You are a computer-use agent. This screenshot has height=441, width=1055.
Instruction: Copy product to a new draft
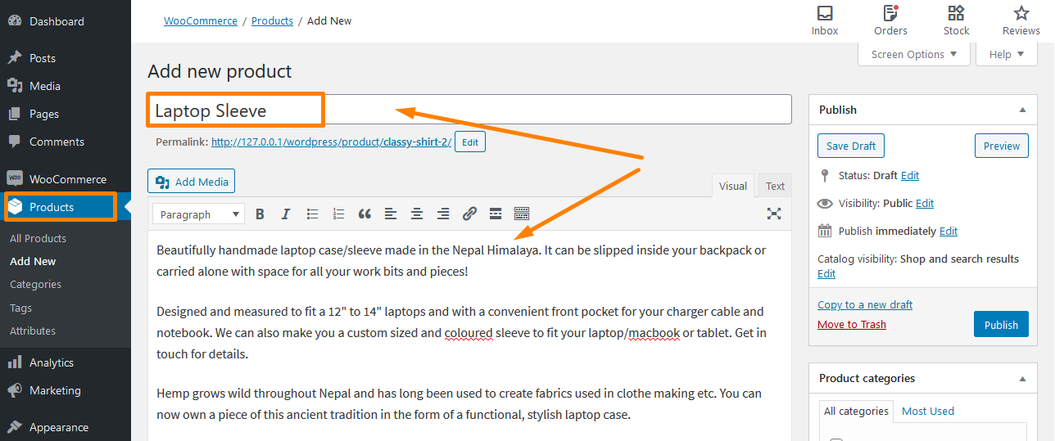865,304
